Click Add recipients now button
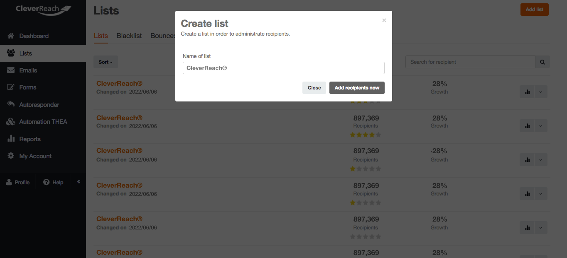This screenshot has width=567, height=258. 357,88
